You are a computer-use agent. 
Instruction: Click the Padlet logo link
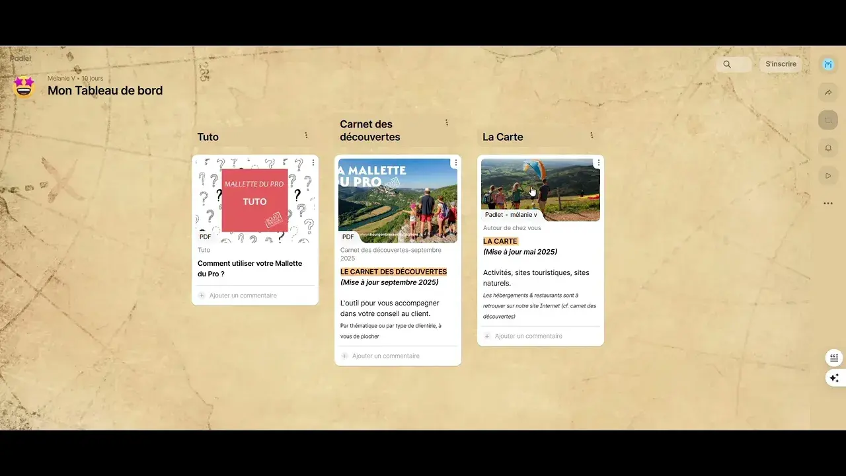pos(20,59)
